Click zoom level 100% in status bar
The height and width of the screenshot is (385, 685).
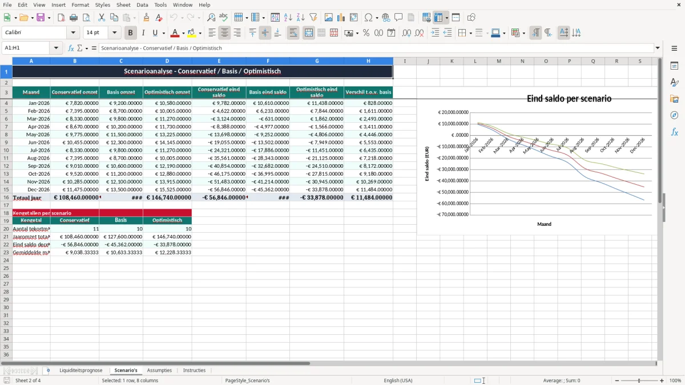(x=675, y=380)
